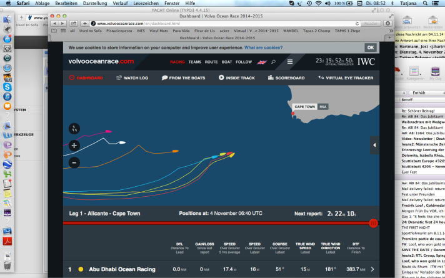Open 'Fleur de Lis' bookmark
The height and width of the screenshot is (278, 445).
[204, 31]
